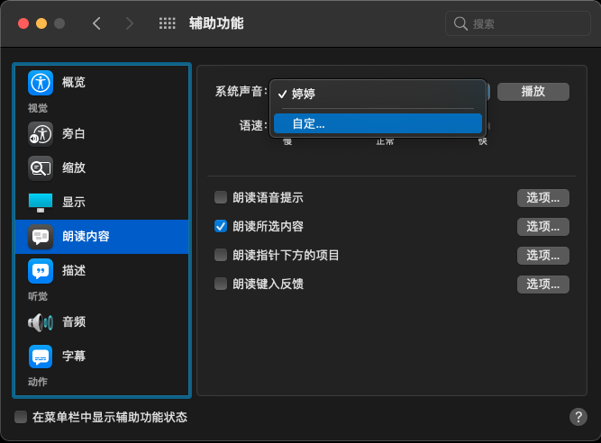Screen dimensions: 601x443
Task: Click the magnifier icon in the search field
Action: (x=460, y=23)
